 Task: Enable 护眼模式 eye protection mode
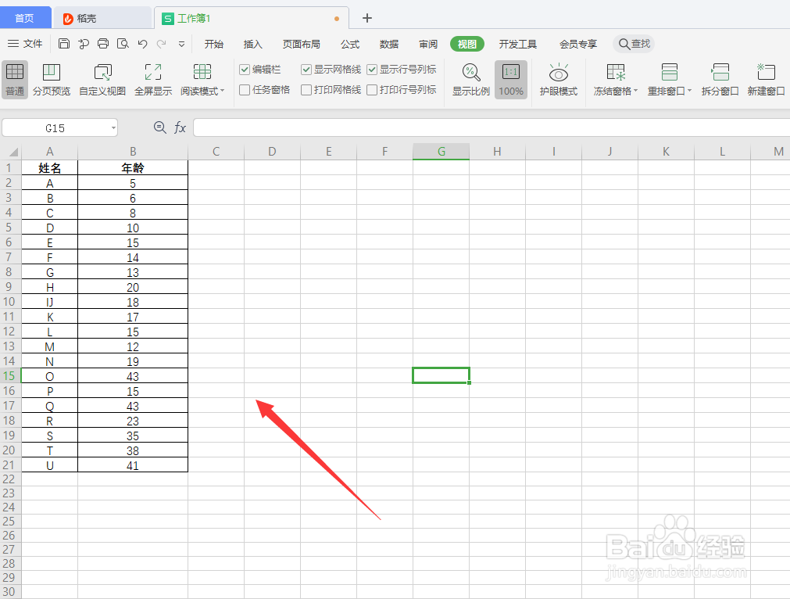click(558, 79)
